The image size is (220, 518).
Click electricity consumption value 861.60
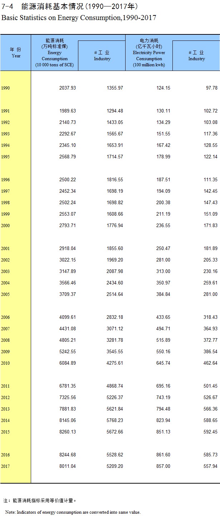(x=163, y=455)
